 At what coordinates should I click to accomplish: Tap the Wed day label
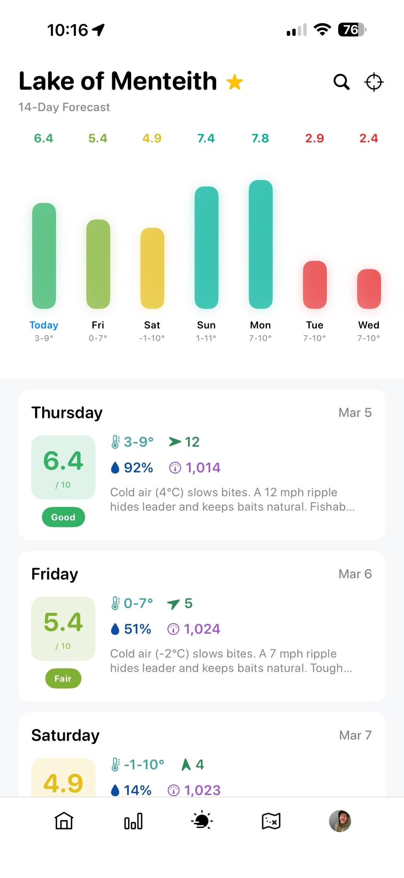tap(369, 325)
